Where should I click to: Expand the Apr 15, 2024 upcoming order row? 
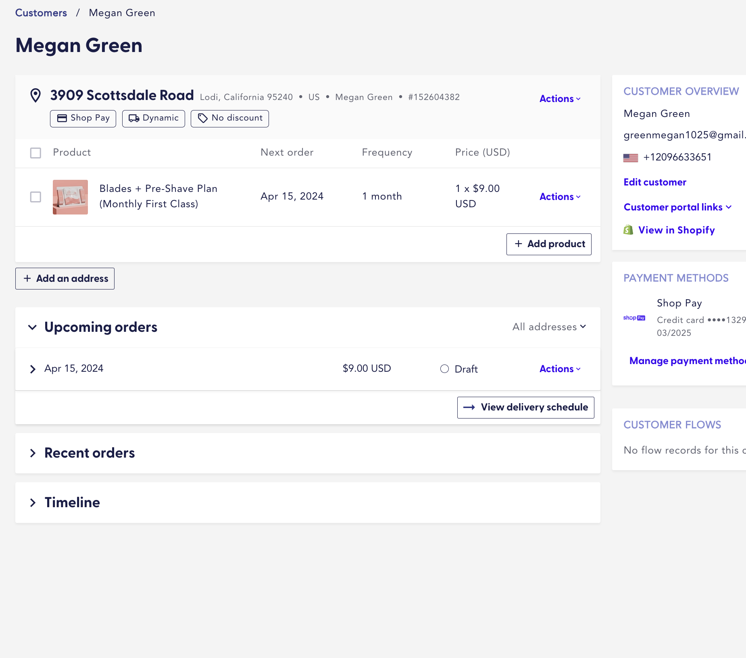pyautogui.click(x=33, y=369)
